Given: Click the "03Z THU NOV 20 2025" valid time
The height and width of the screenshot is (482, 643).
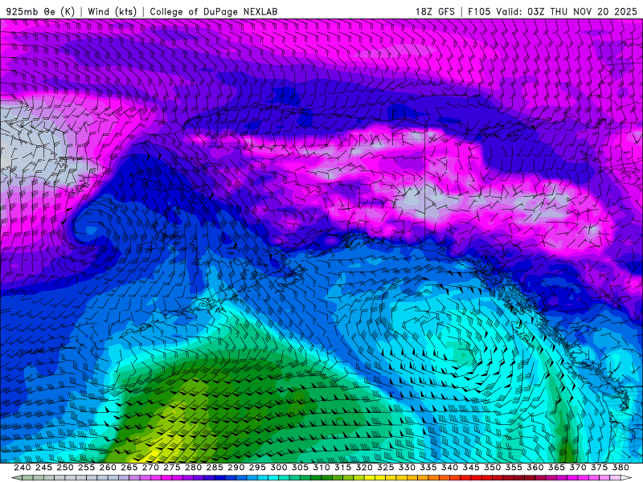Looking at the screenshot, I should click(x=582, y=11).
